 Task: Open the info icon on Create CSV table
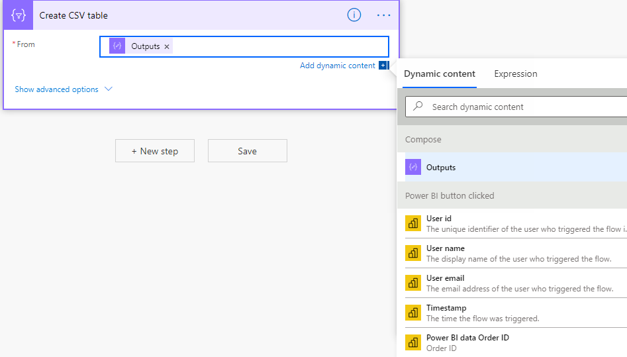[x=354, y=15]
